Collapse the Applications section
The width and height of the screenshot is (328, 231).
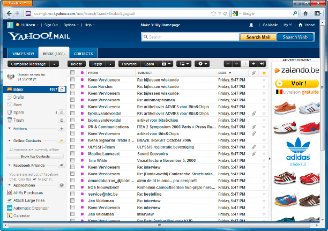coord(10,185)
